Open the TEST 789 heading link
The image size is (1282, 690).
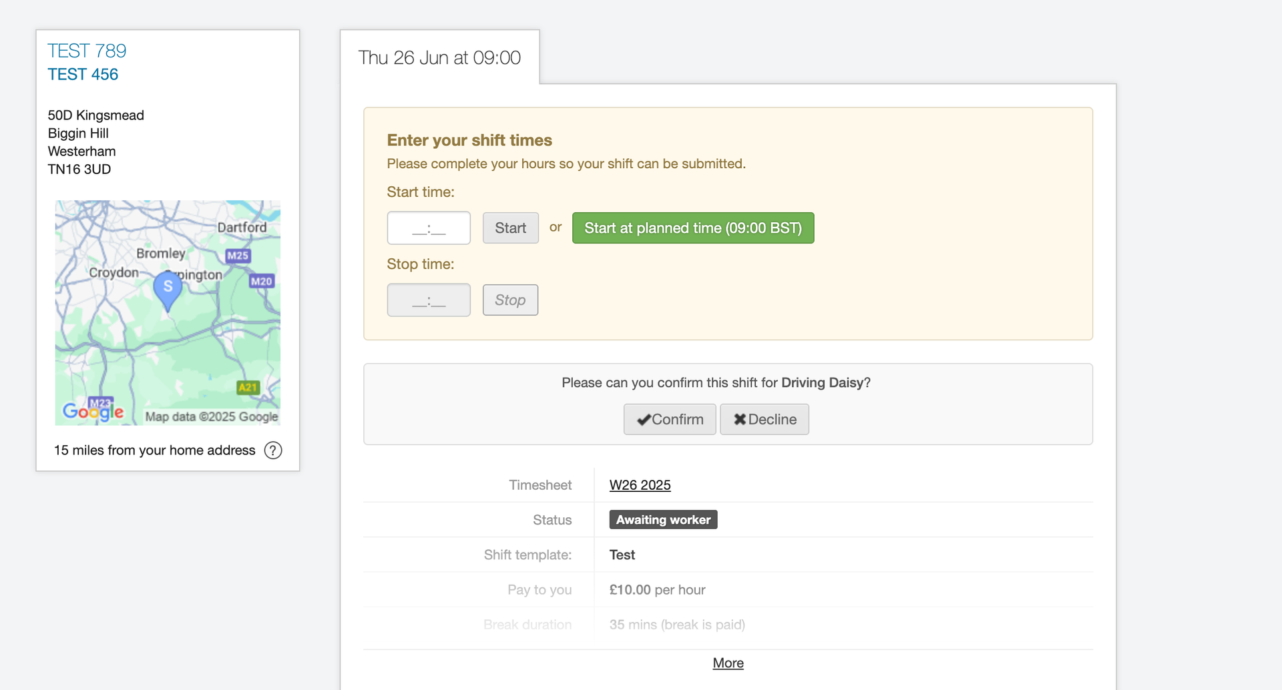tap(87, 51)
